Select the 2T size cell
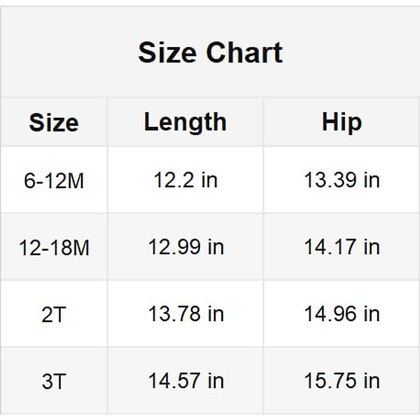The height and width of the screenshot is (420, 420). click(54, 314)
